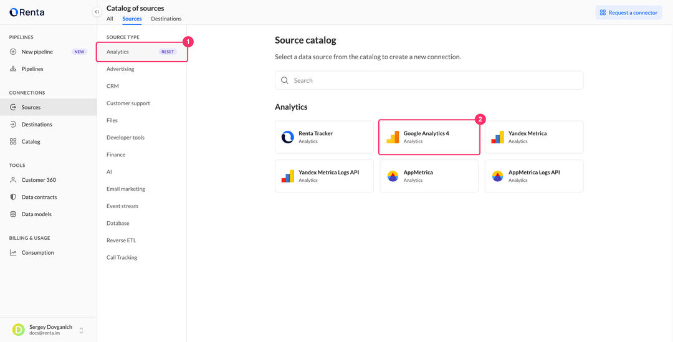Switch to the Destinations tab
This screenshot has height=342, width=673.
[166, 19]
